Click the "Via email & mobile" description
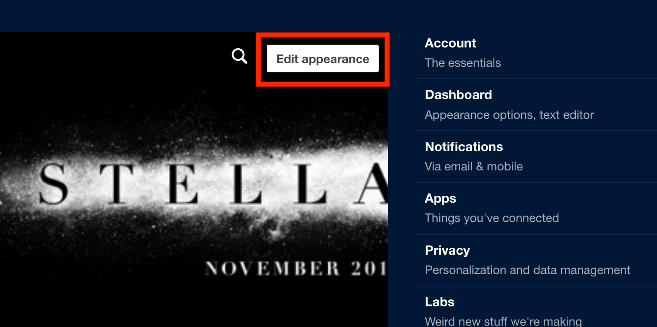The height and width of the screenshot is (327, 657). [x=474, y=166]
